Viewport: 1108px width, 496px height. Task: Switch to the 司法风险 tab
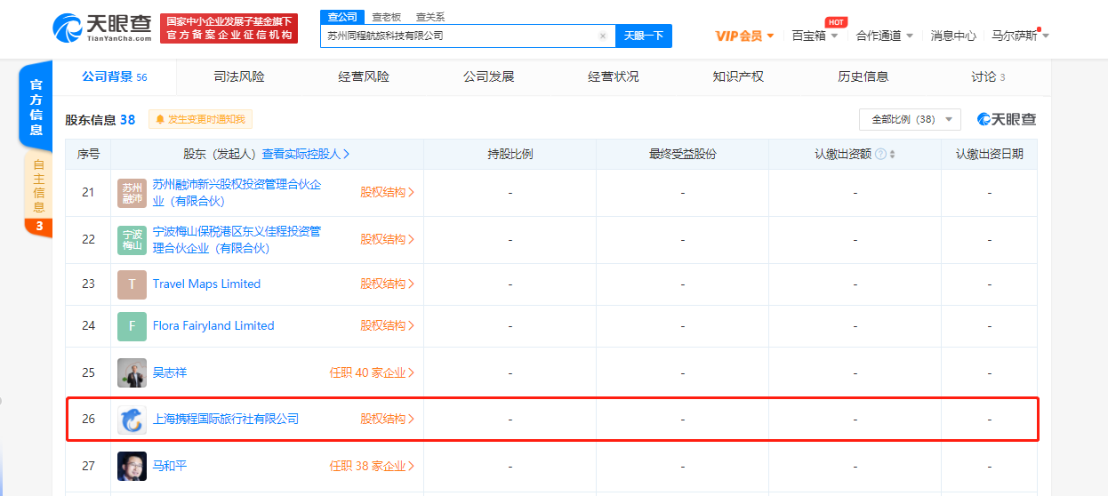[239, 77]
